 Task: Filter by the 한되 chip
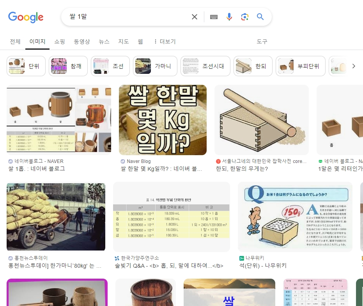[253, 66]
